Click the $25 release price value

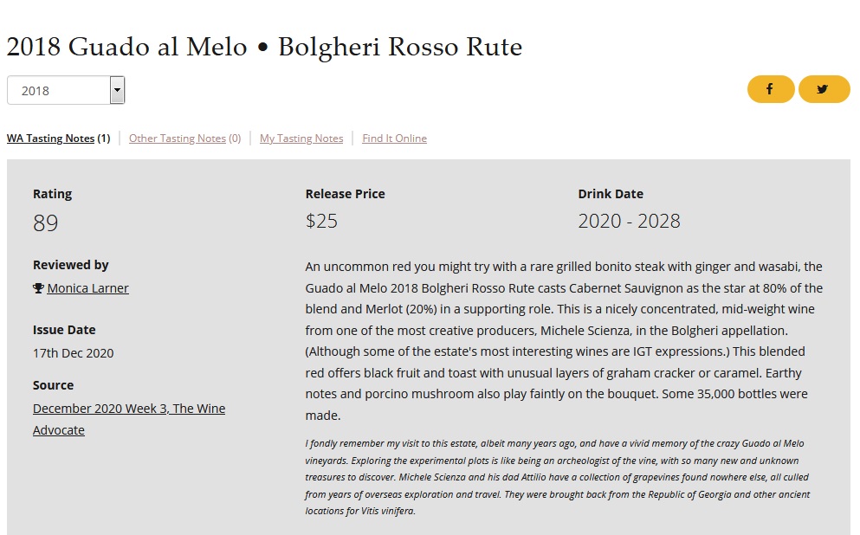[x=321, y=221]
